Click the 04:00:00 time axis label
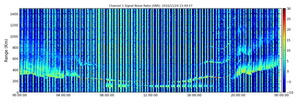 coord(63,95)
